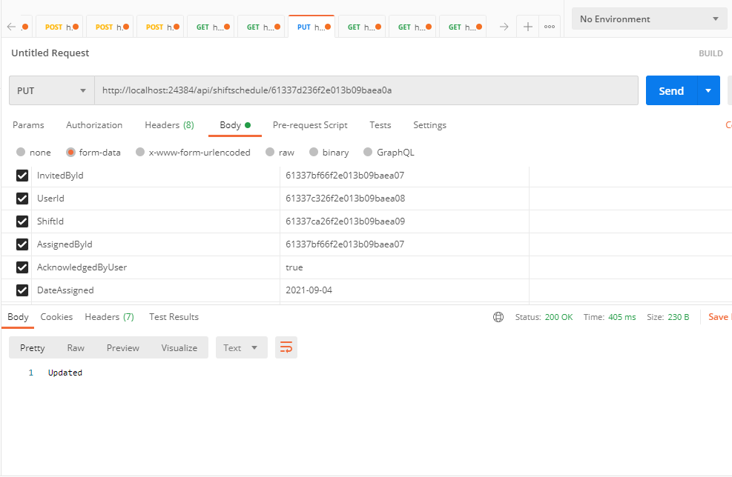The width and height of the screenshot is (732, 477).
Task: Click the Untitled Request title
Action: tap(50, 53)
